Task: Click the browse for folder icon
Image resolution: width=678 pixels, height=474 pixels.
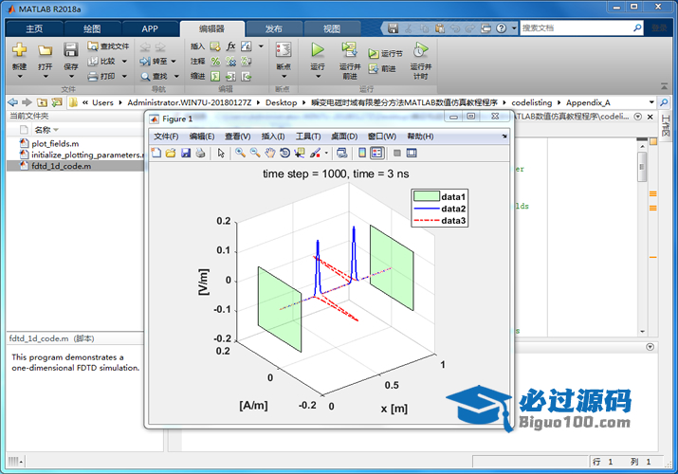Action: (x=57, y=102)
